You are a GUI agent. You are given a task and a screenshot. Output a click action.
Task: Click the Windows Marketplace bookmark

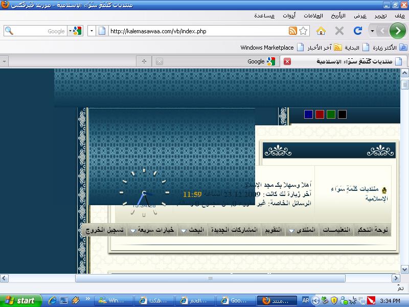pos(267,48)
